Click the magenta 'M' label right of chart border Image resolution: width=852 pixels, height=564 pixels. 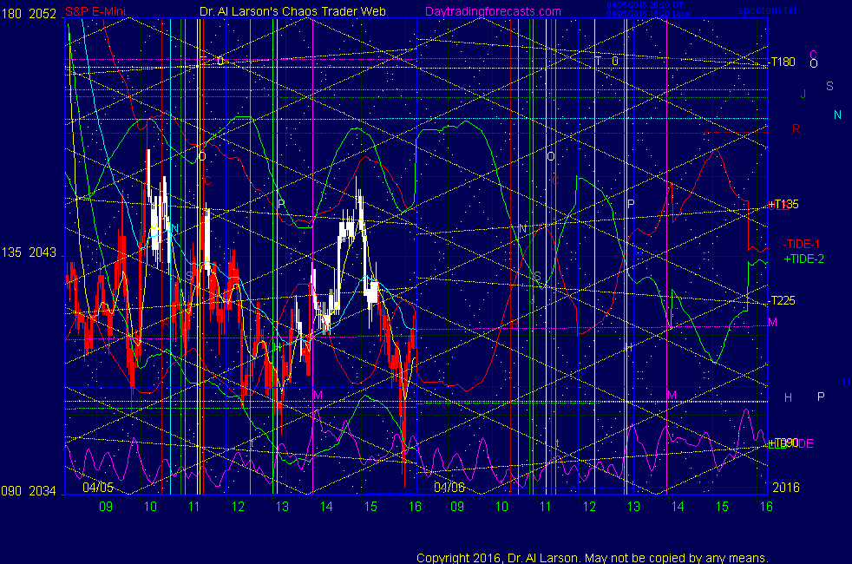773,323
